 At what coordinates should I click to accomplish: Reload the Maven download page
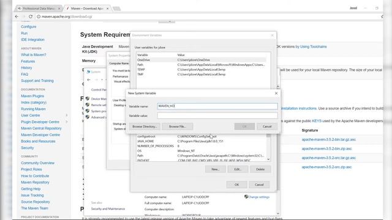(31, 16)
